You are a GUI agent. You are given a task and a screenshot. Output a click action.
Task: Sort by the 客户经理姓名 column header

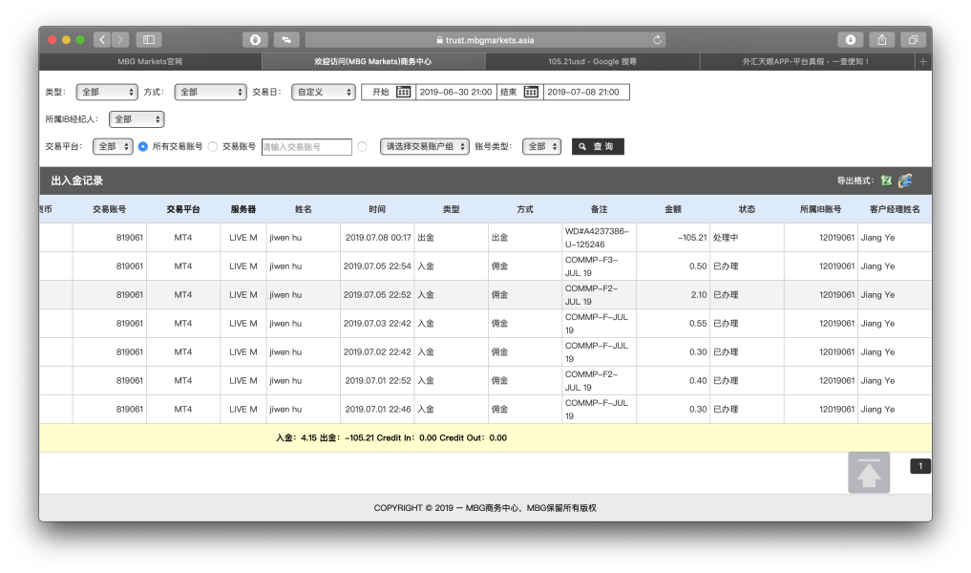[895, 209]
